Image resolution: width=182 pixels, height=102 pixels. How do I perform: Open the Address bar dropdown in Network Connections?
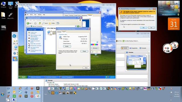[76, 26]
